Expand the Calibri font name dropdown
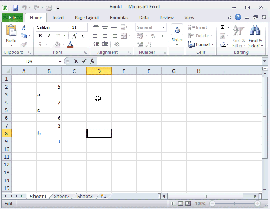The image size is (270, 209). click(68, 27)
